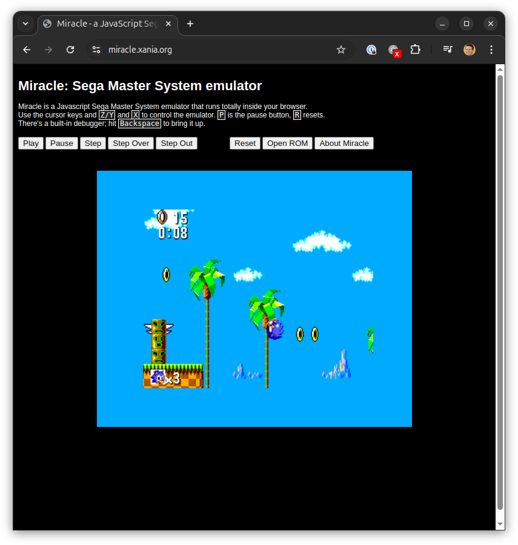This screenshot has height=545, width=518.
Task: Open site information icon in address bar
Action: click(96, 50)
